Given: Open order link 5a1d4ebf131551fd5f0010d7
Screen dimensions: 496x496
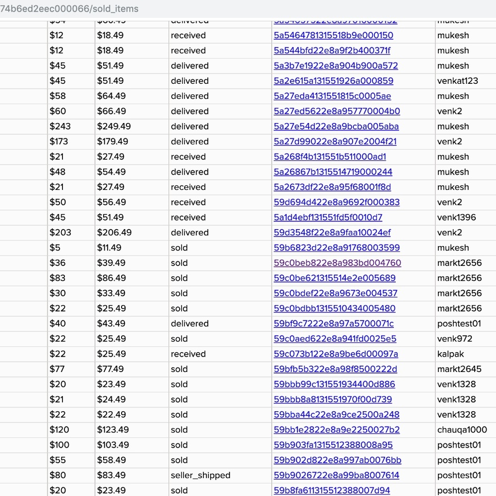Looking at the screenshot, I should coord(328,218).
